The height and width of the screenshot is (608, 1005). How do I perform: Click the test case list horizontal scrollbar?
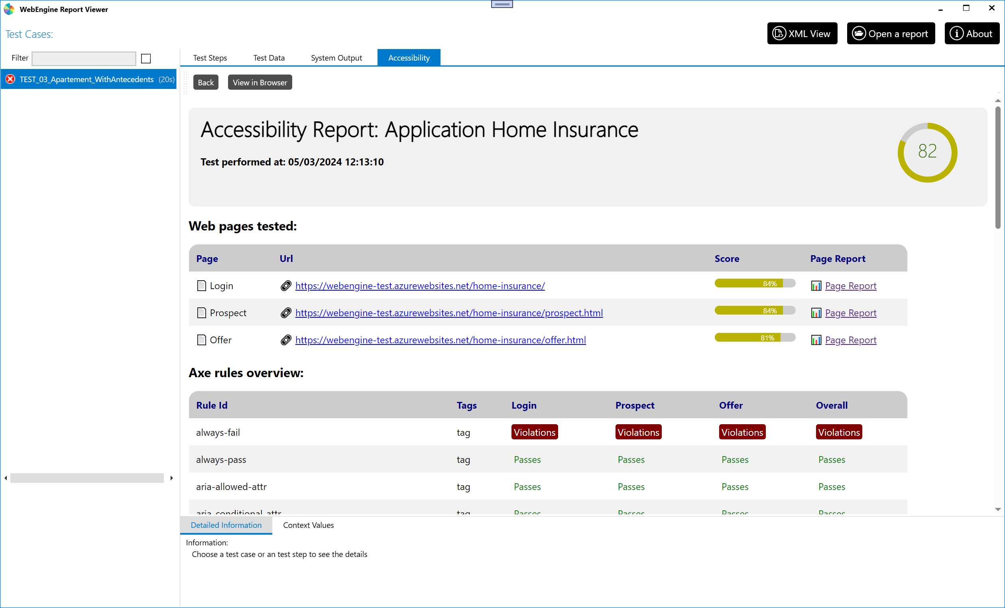87,478
